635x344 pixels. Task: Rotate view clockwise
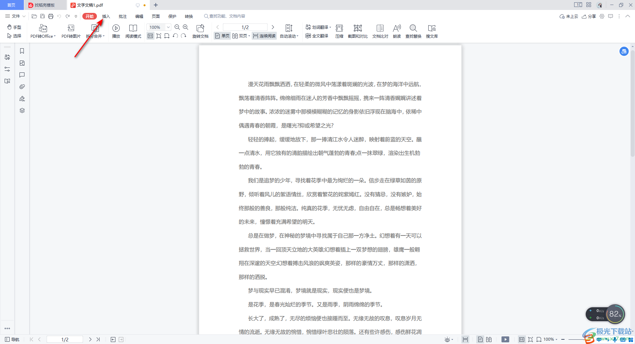184,36
